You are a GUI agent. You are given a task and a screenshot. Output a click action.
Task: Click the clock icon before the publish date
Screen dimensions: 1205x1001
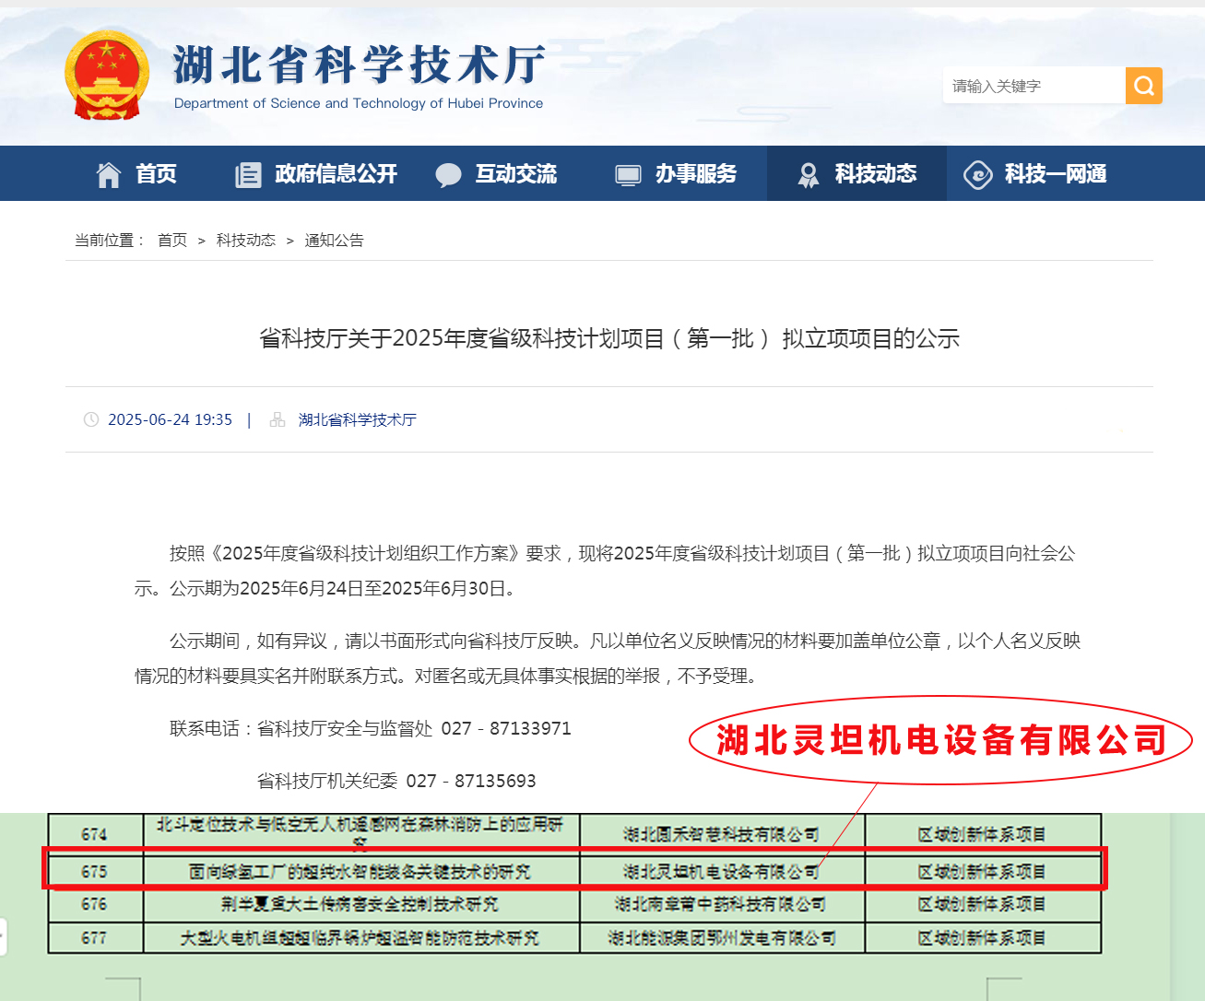90,418
